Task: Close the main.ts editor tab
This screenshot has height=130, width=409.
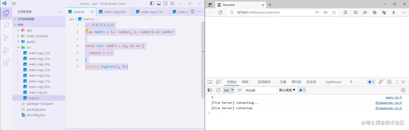Action: click(x=93, y=12)
